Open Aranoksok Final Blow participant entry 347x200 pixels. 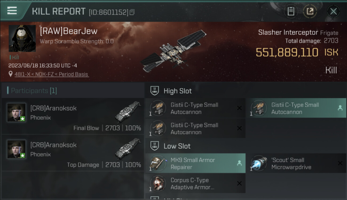pos(73,116)
